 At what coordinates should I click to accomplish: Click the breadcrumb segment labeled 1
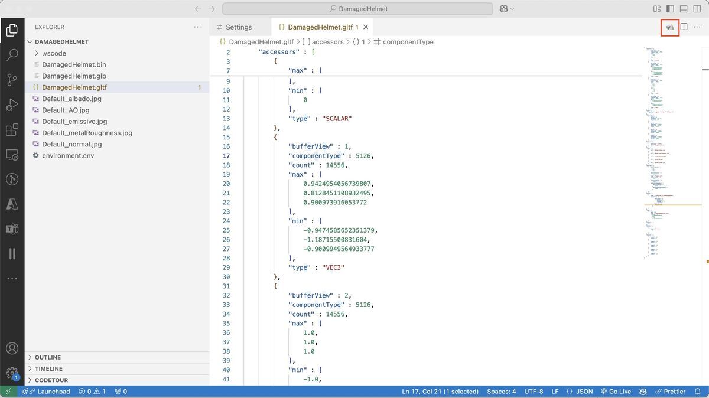[x=359, y=42]
